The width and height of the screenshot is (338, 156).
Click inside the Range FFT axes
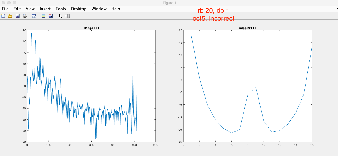91,86
